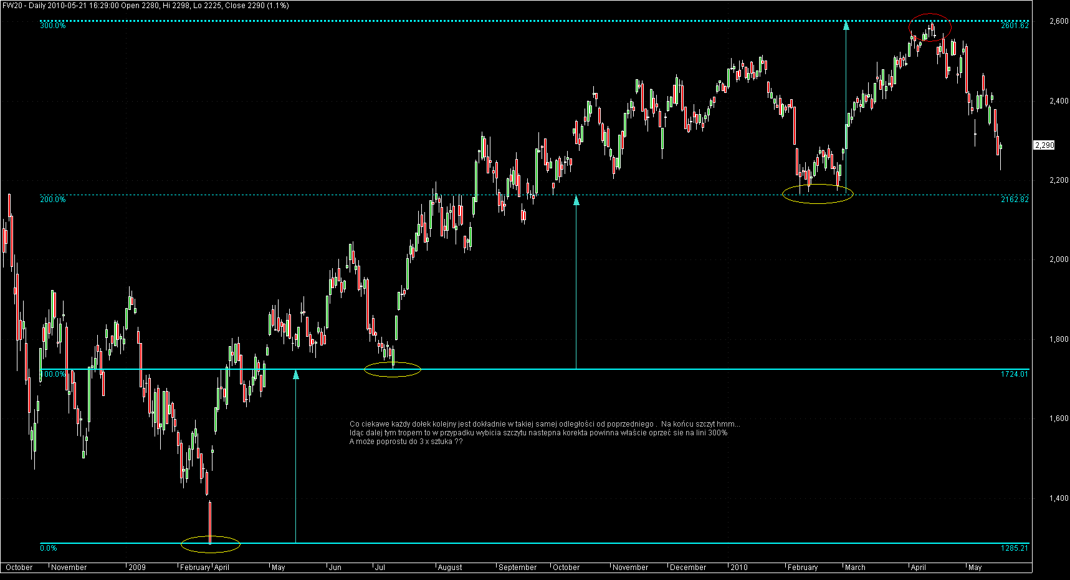Click the 2601.62 level price value

[x=1015, y=26]
